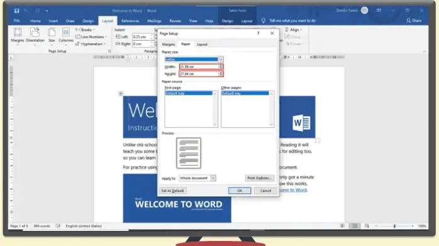
Task: Switch to the References ribbon tab
Action: coord(130,21)
